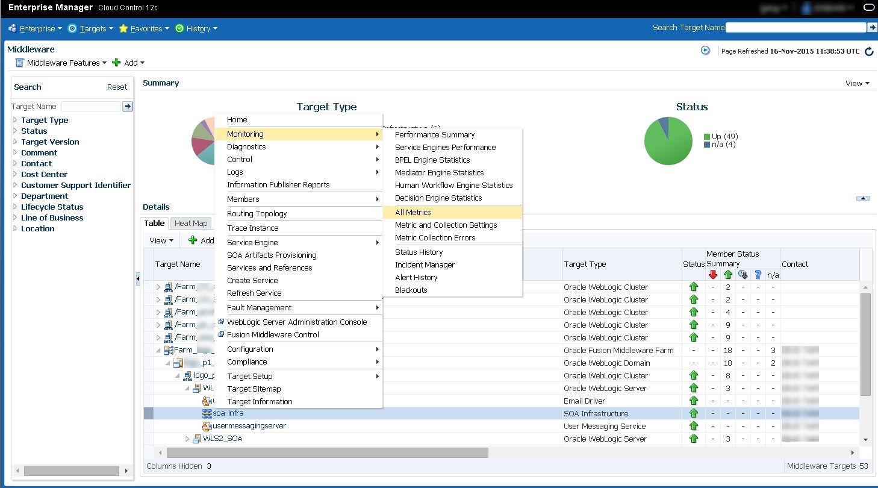Open the auto-refresh playback icon near Page Refreshed

coord(705,51)
